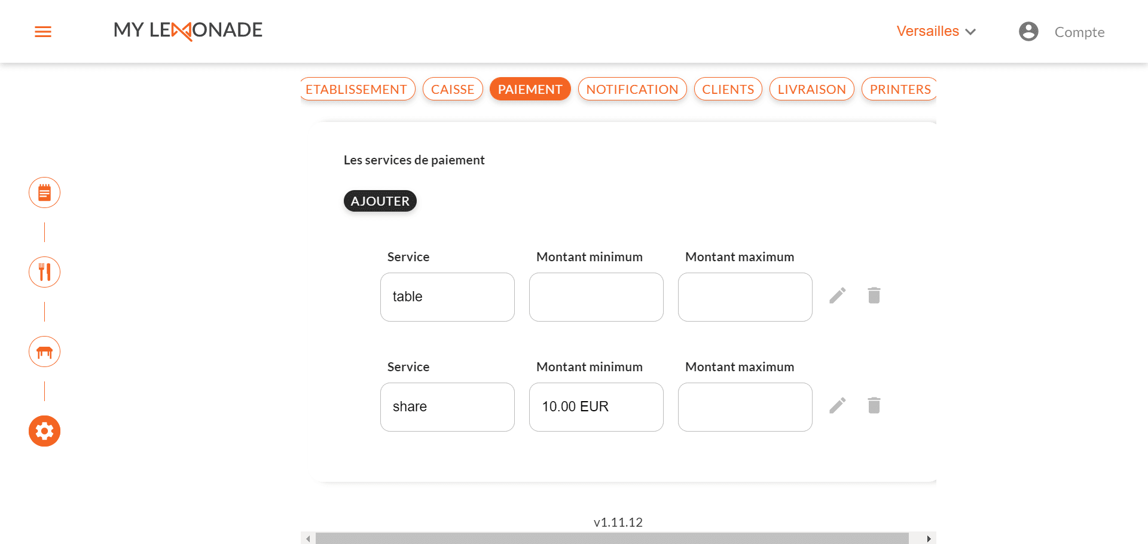1148x544 pixels.
Task: Delete the table payment service
Action: (x=874, y=295)
